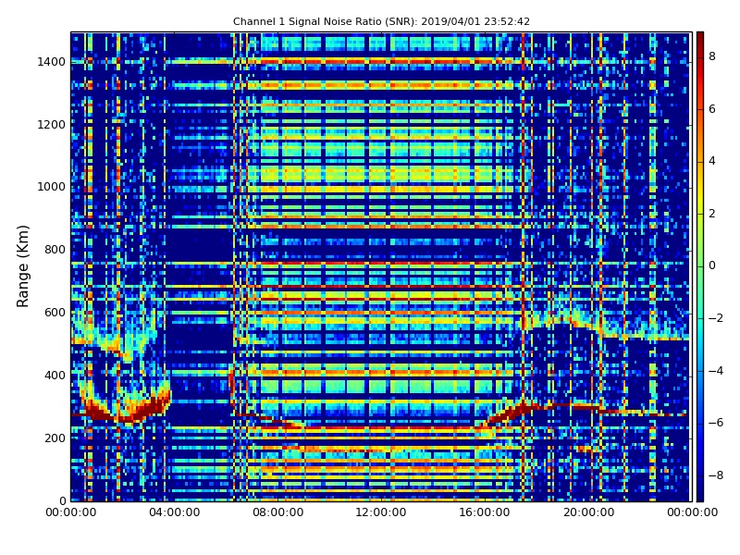Click the 400 range tick label
740x555 pixels.
tap(55, 376)
